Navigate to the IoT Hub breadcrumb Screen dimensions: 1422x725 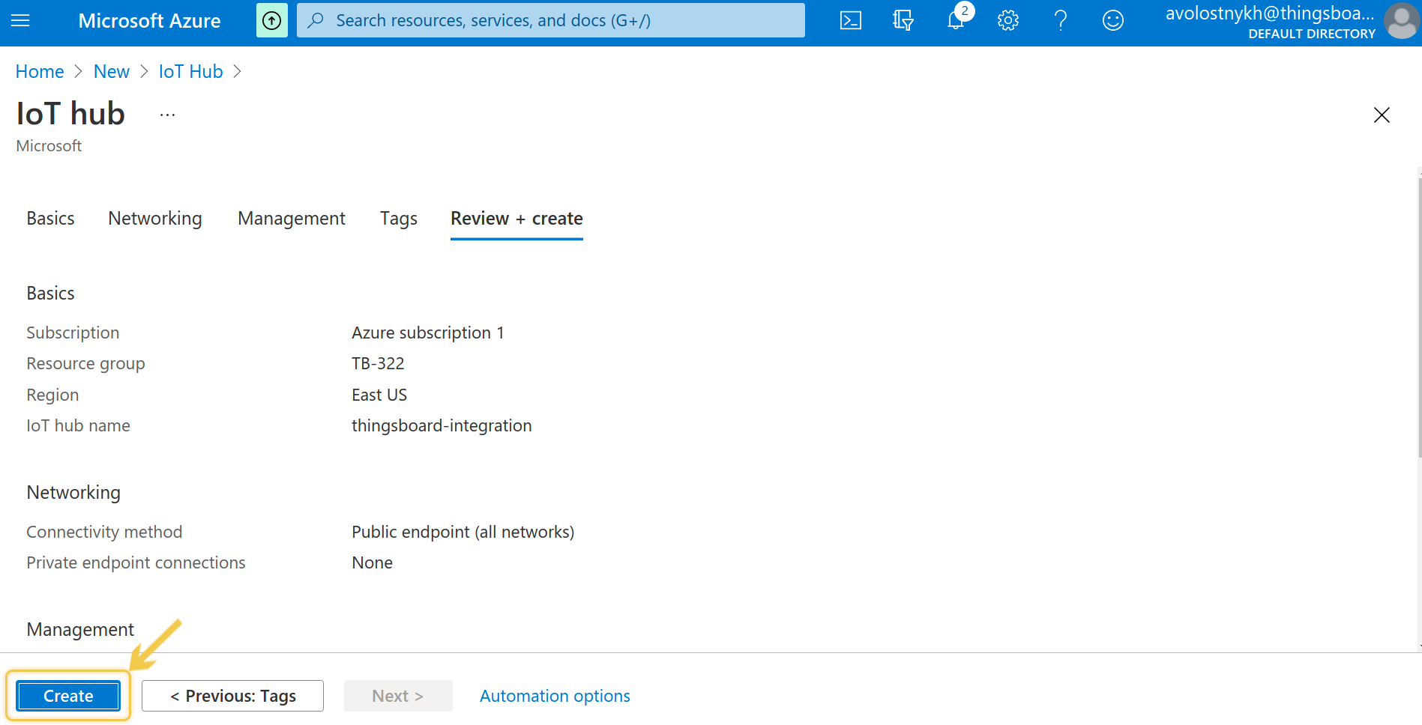coord(190,71)
